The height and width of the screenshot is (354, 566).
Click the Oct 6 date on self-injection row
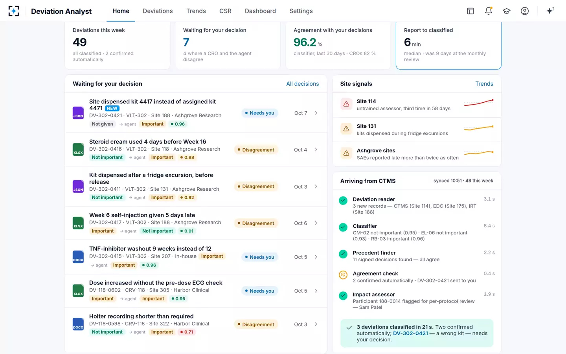301,223
